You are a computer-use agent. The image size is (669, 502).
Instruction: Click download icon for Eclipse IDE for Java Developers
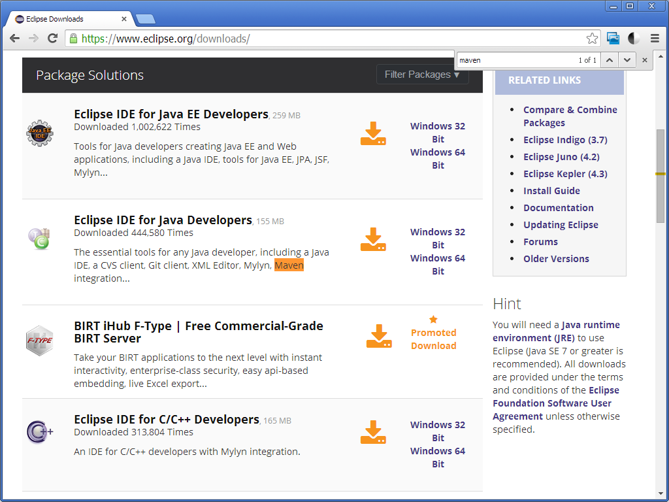pyautogui.click(x=373, y=239)
